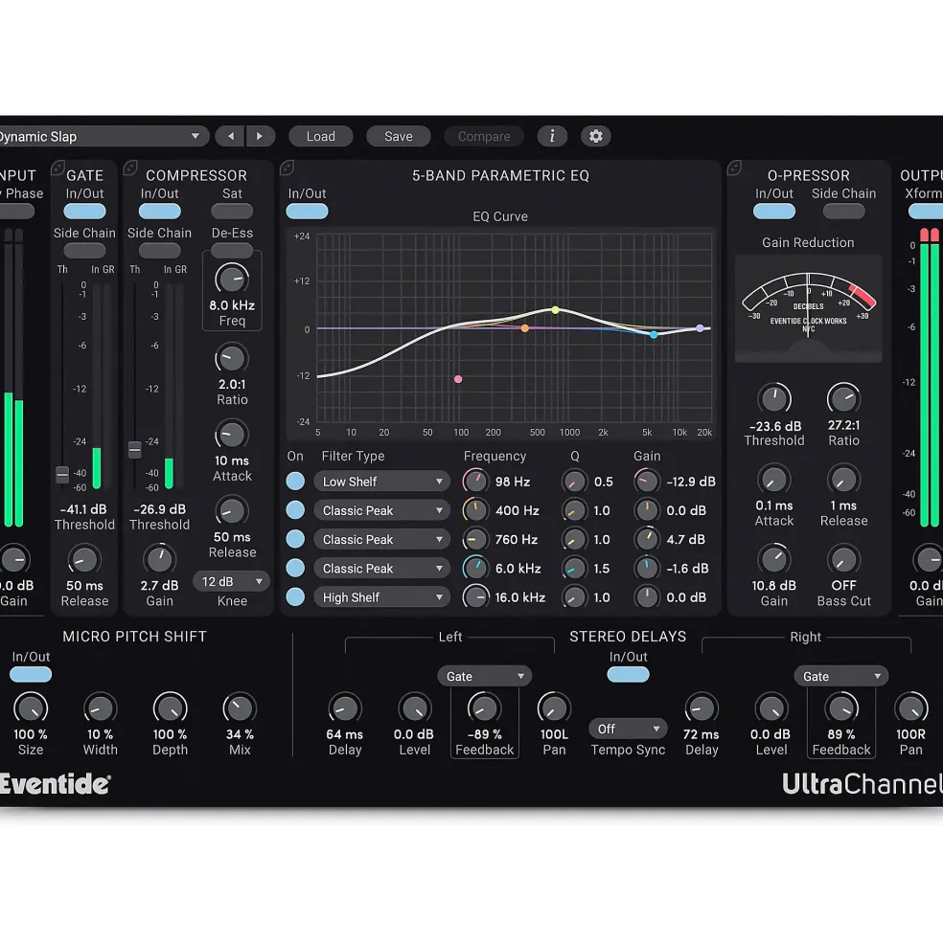Click Load preset button
943x943 pixels.
point(320,137)
